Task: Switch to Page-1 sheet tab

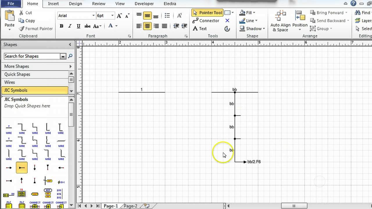Action: point(111,206)
